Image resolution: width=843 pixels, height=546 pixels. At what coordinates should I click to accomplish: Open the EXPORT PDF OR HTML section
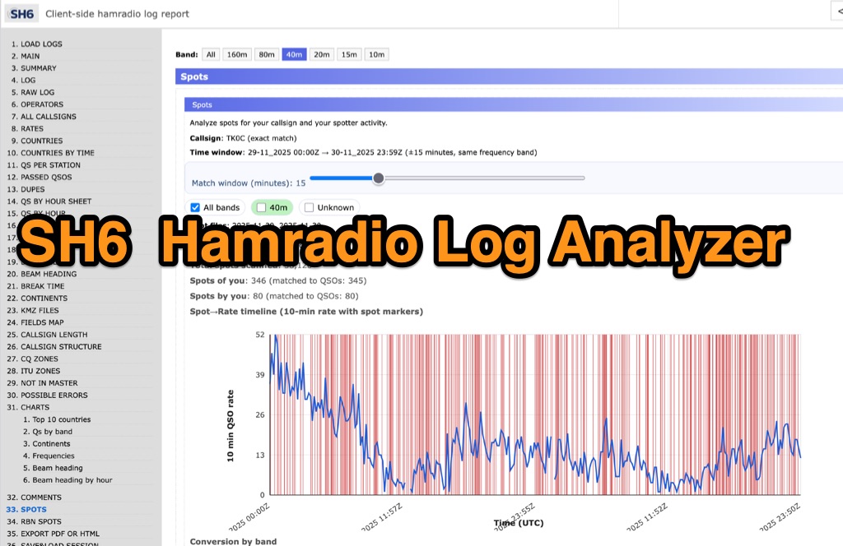[x=55, y=533]
